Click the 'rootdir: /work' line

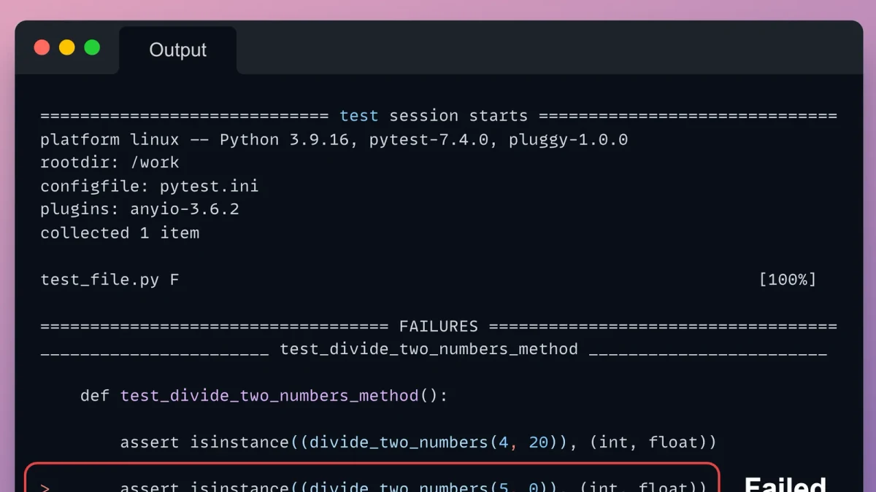(109, 163)
